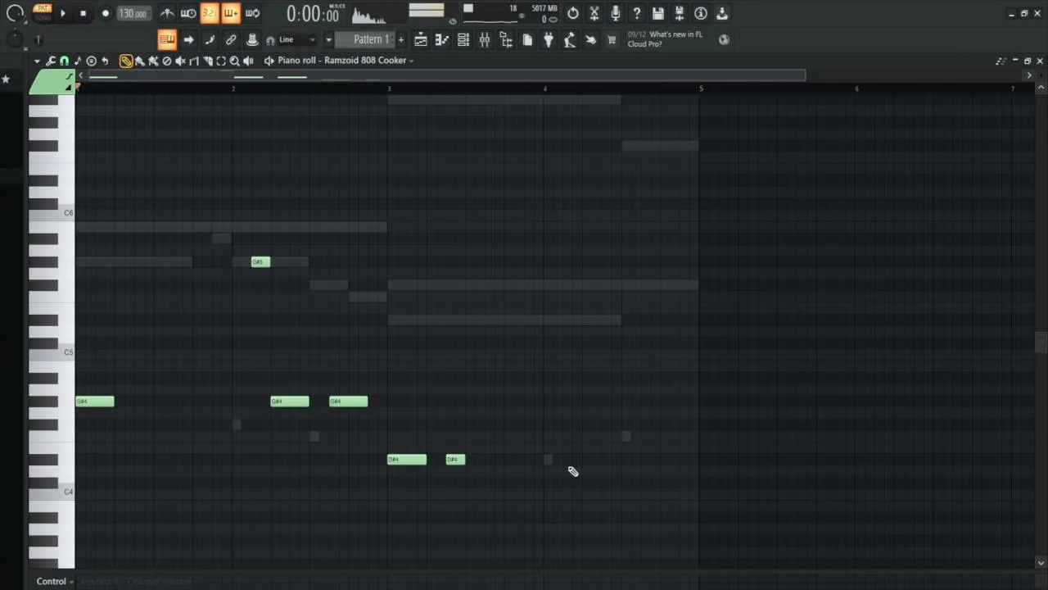The width and height of the screenshot is (1048, 590).
Task: Select the Playback speaker tool
Action: click(248, 61)
